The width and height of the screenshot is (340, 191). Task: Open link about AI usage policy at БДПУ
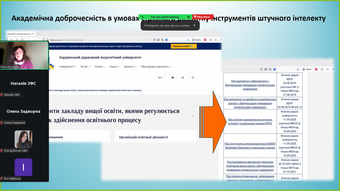250,121
